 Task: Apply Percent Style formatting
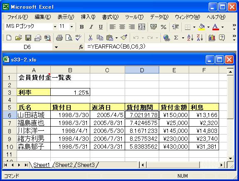pyautogui.click(x=163, y=27)
